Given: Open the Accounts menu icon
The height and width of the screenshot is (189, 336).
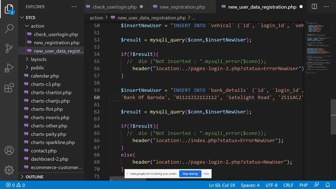Looking at the screenshot, I should tap(9, 151).
